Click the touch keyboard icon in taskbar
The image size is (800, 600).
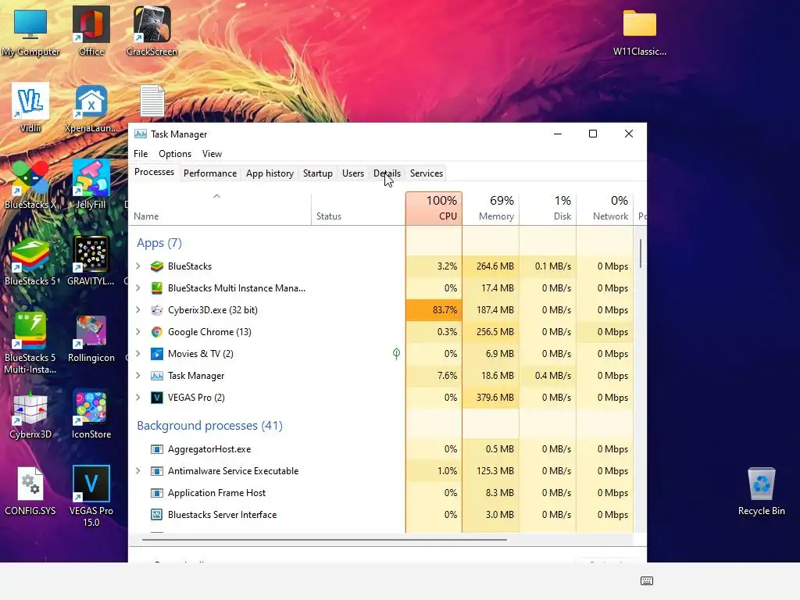tap(646, 580)
